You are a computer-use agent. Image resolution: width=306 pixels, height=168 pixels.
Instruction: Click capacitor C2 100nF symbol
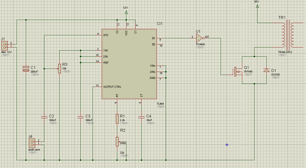coord(44,117)
